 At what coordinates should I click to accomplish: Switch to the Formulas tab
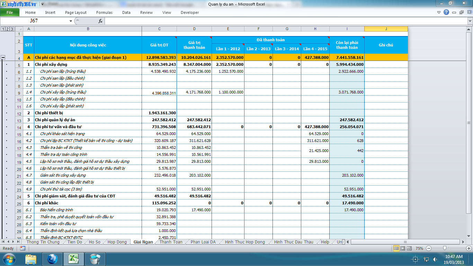pos(104,12)
